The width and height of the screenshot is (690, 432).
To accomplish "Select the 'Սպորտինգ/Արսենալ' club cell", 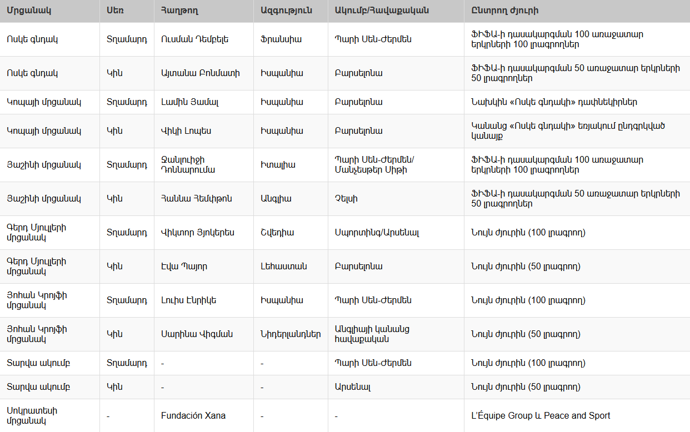I will click(x=377, y=233).
